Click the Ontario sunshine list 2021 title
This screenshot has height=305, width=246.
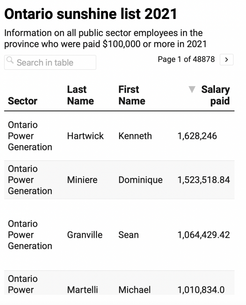91,14
